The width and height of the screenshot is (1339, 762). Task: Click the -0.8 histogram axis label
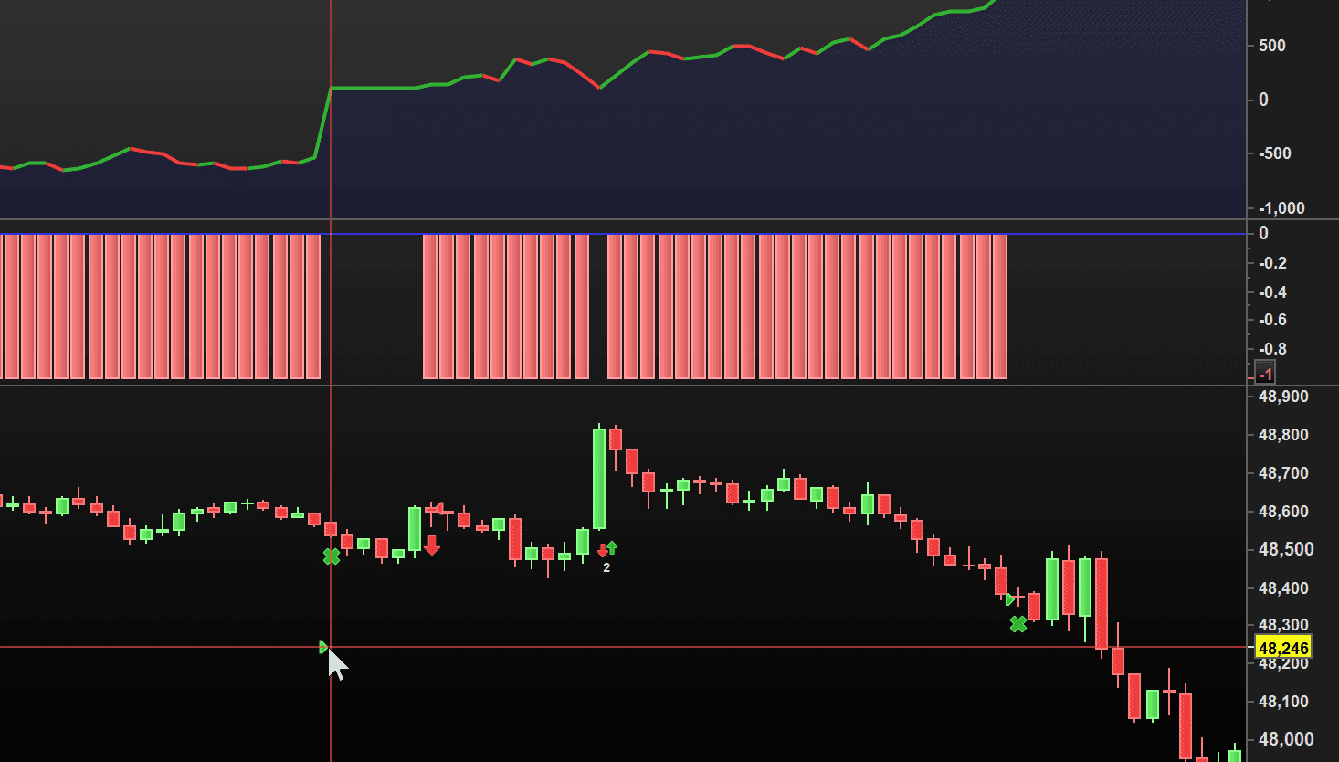tap(1272, 349)
